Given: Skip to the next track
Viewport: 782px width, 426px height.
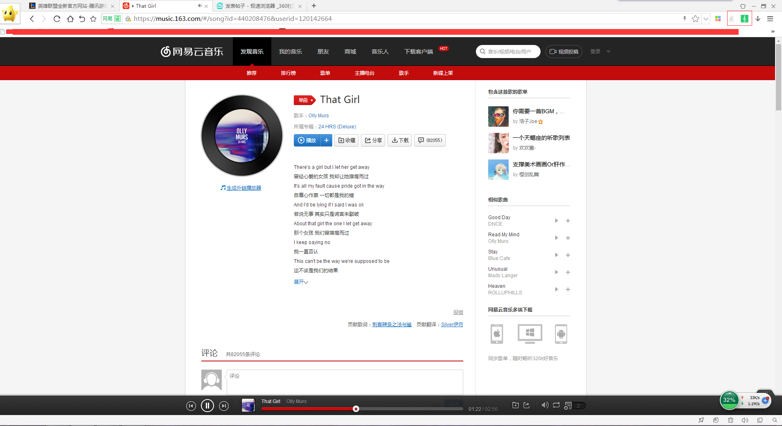Looking at the screenshot, I should point(224,406).
